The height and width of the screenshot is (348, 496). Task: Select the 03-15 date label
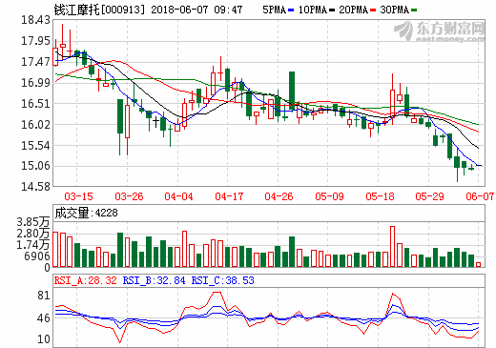tap(78, 196)
